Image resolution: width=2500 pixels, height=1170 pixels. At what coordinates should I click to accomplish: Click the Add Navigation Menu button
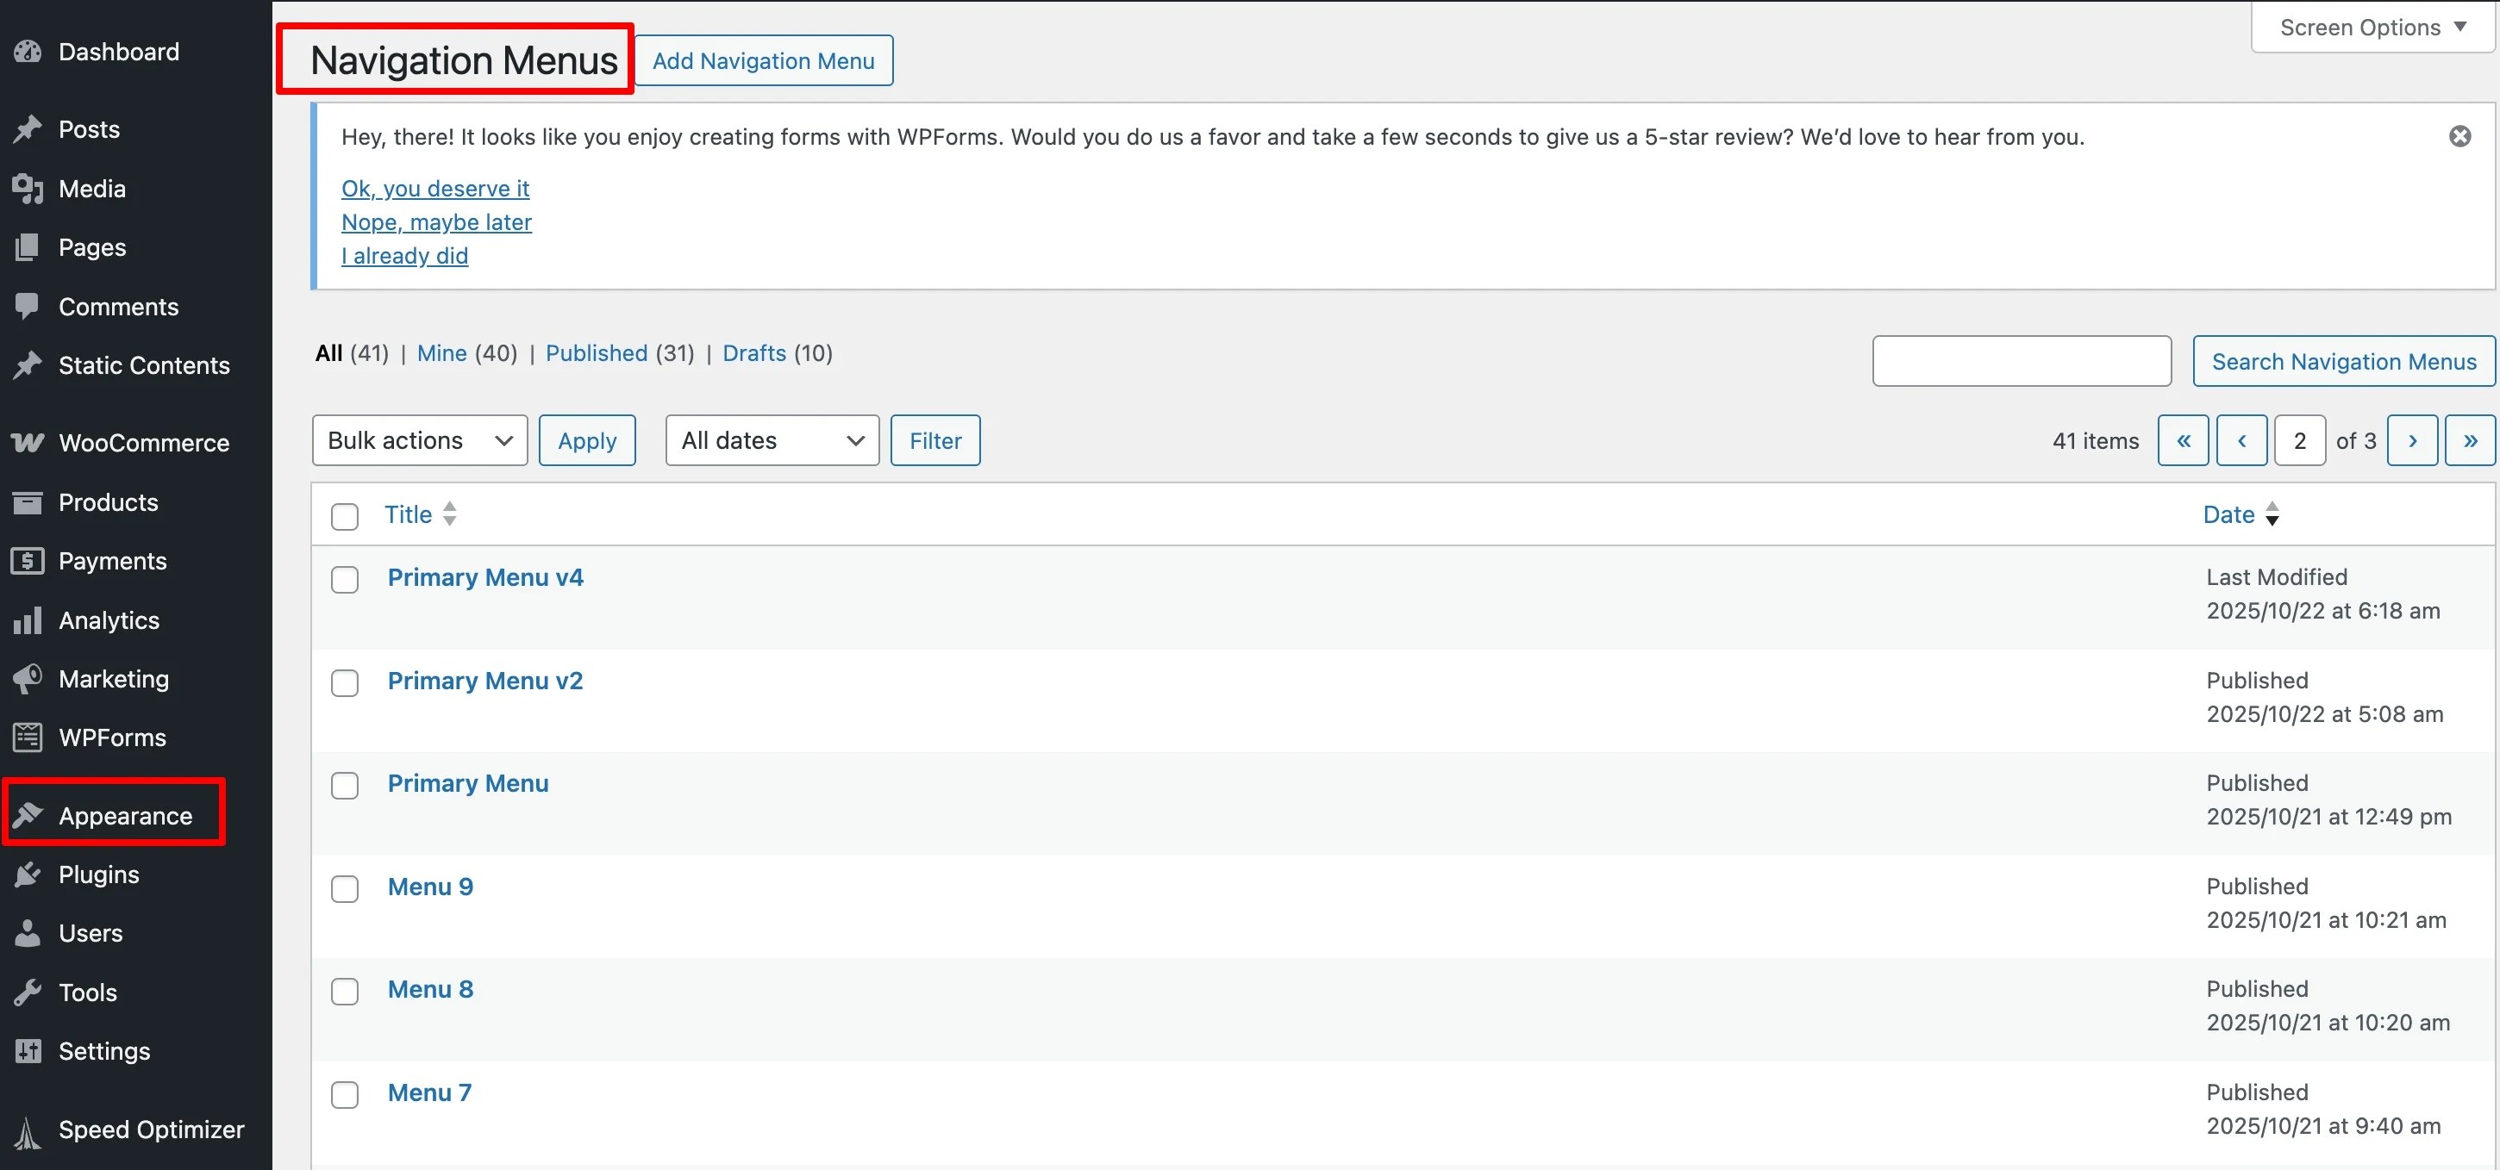pos(763,61)
